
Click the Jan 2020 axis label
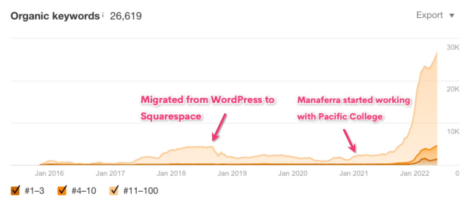coord(293,173)
